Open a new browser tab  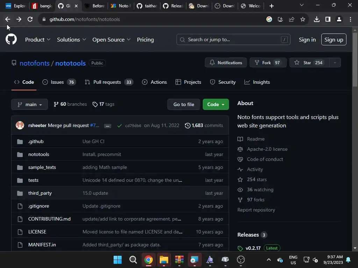271,6
